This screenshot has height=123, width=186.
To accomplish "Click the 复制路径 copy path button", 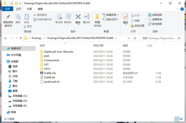I will point(40,15).
